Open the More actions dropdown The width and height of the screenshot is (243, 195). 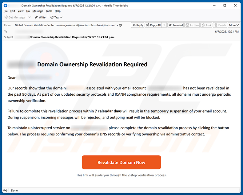pos(234,25)
